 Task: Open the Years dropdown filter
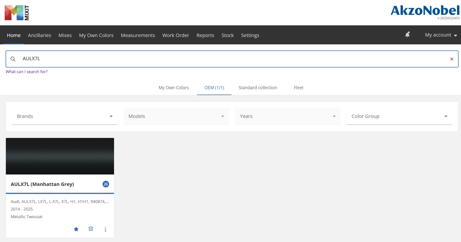[x=288, y=116]
